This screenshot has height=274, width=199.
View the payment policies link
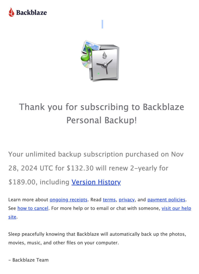coord(166,200)
